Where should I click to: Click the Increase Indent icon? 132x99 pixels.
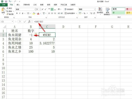click(62, 13)
